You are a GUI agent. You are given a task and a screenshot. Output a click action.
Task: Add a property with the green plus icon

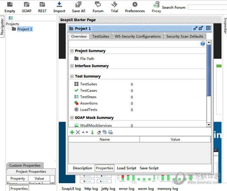click(72, 132)
